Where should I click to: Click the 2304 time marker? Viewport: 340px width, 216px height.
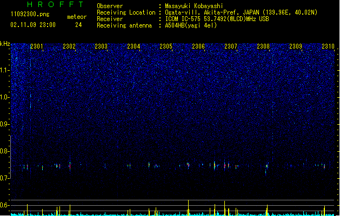[x=134, y=46]
